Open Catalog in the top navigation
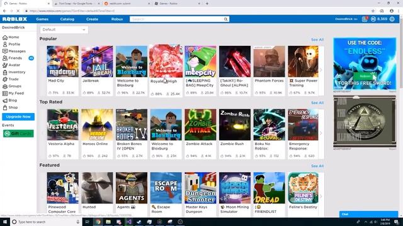The width and height of the screenshot is (403, 226). point(67,19)
